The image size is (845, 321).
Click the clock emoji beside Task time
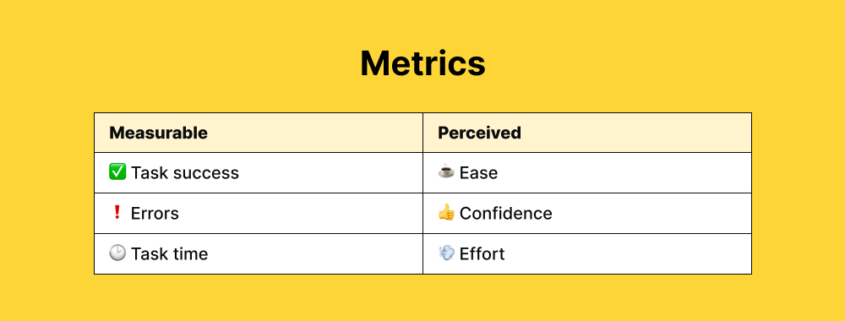pyautogui.click(x=117, y=253)
